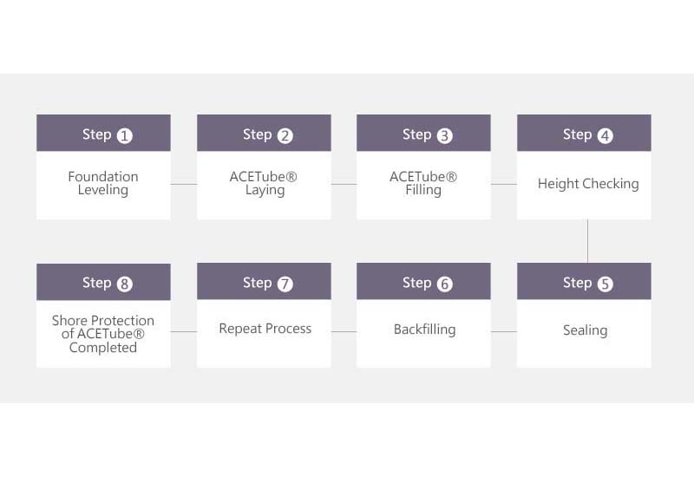694x477 pixels.
Task: Click the Sealing label
Action: point(585,330)
